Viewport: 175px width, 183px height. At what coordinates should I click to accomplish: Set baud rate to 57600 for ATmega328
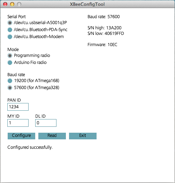coord(10,88)
